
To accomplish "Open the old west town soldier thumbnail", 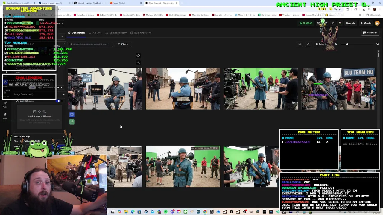I will (x=183, y=89).
